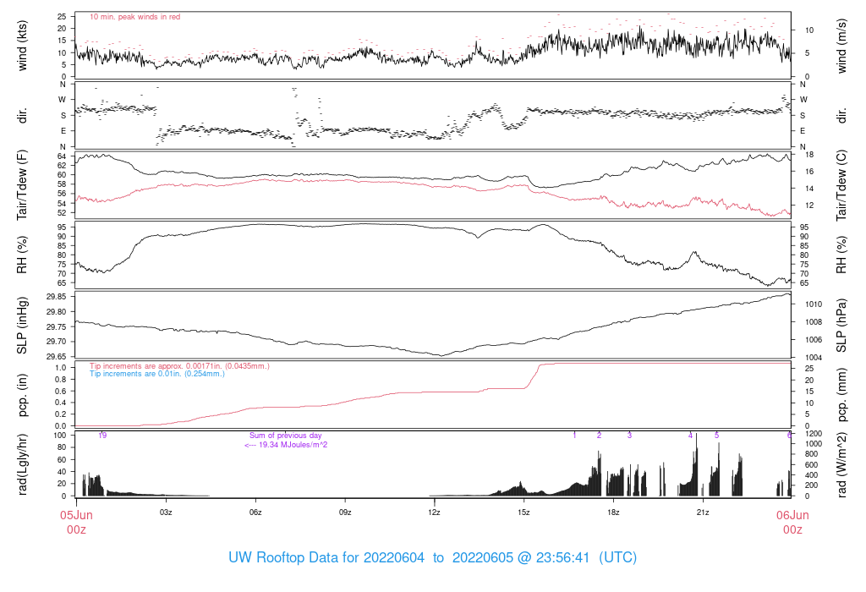Click the '00z' label under 05Jun
This screenshot has width=866, height=592.
[x=76, y=530]
